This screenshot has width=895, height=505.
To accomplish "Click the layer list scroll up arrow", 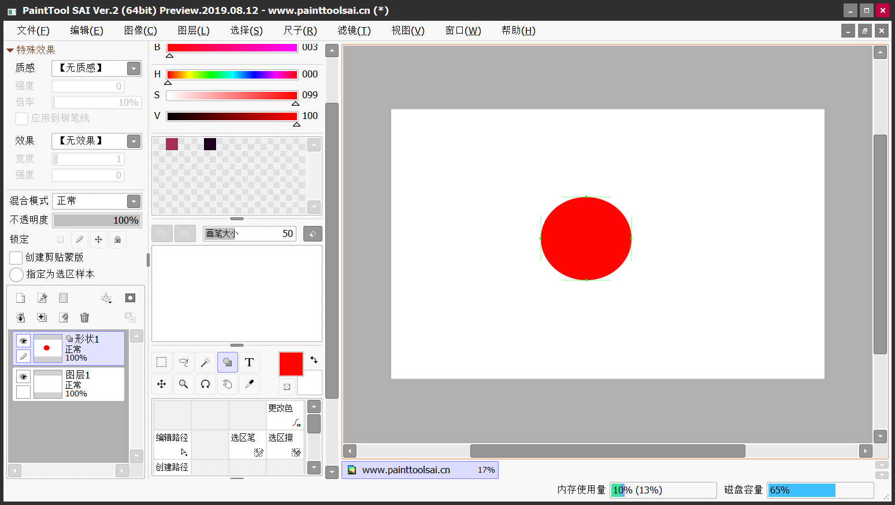I will pyautogui.click(x=137, y=336).
